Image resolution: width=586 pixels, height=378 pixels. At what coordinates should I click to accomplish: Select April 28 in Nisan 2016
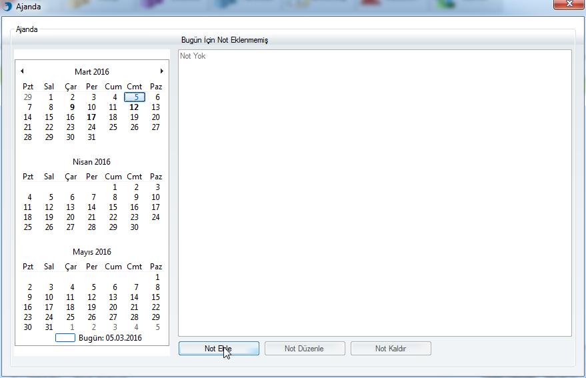point(91,227)
